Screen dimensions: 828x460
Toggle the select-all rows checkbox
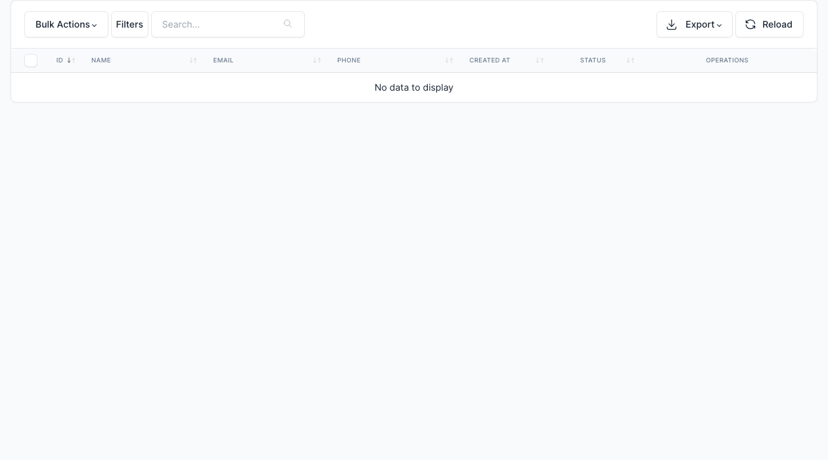pyautogui.click(x=31, y=60)
